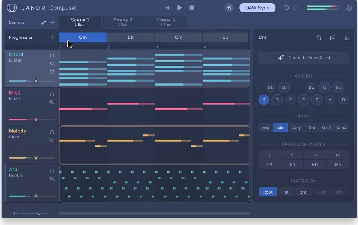Add the #11 embellishment
Screen dimensions: 358x225
pyautogui.click(x=315, y=165)
